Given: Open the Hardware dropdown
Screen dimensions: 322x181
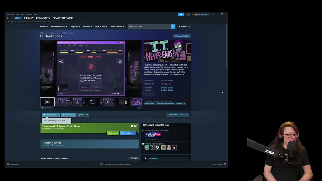Looking at the screenshot, I should coord(87,26).
